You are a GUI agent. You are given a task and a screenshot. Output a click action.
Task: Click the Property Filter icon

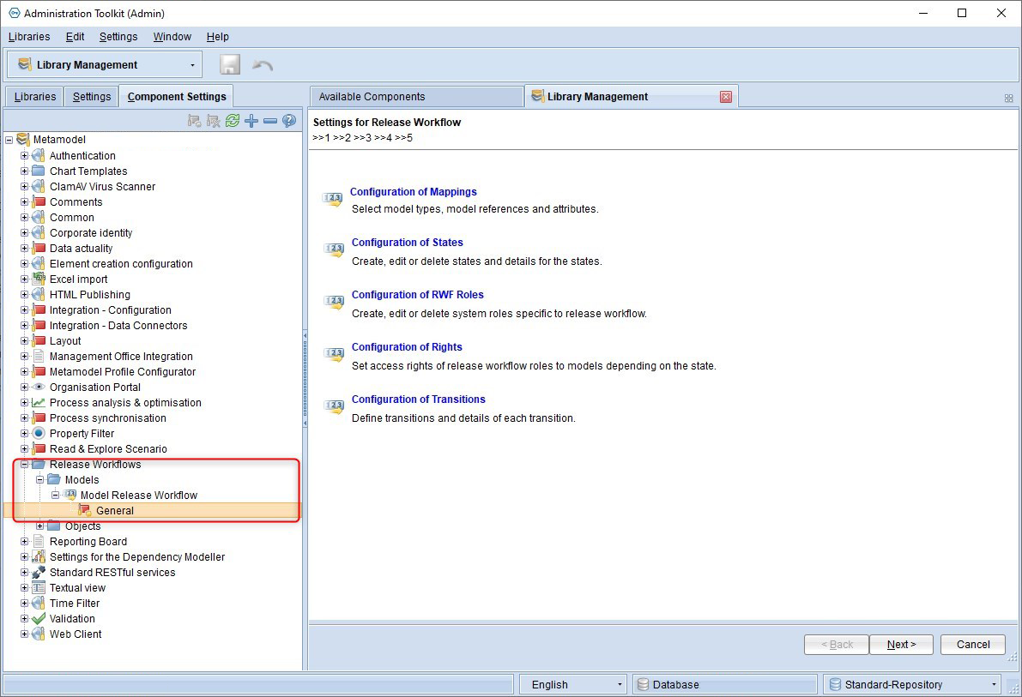point(39,433)
